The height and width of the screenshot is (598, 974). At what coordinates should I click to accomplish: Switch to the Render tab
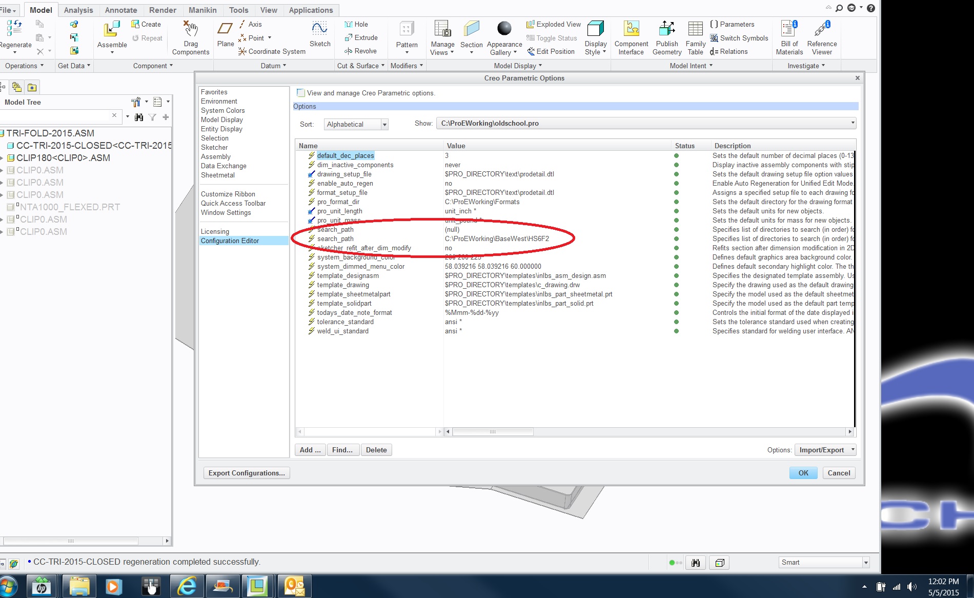pyautogui.click(x=163, y=10)
